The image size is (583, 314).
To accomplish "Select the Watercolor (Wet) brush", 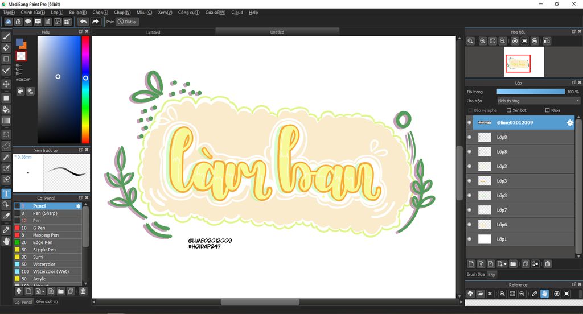I will 48,272.
